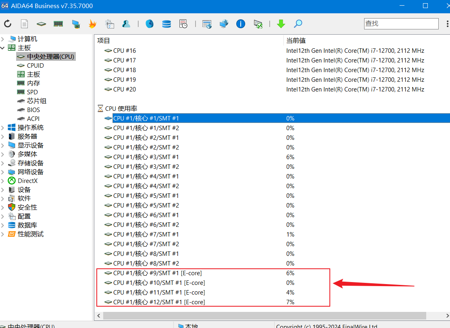Viewport: 450px width, 328px height.
Task: Select CPUID in the tree
Action: click(35, 66)
